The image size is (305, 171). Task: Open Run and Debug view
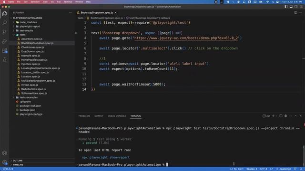click(x=4, y=41)
